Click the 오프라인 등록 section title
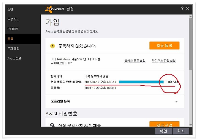The height and width of the screenshot is (140, 198). pyautogui.click(x=60, y=101)
